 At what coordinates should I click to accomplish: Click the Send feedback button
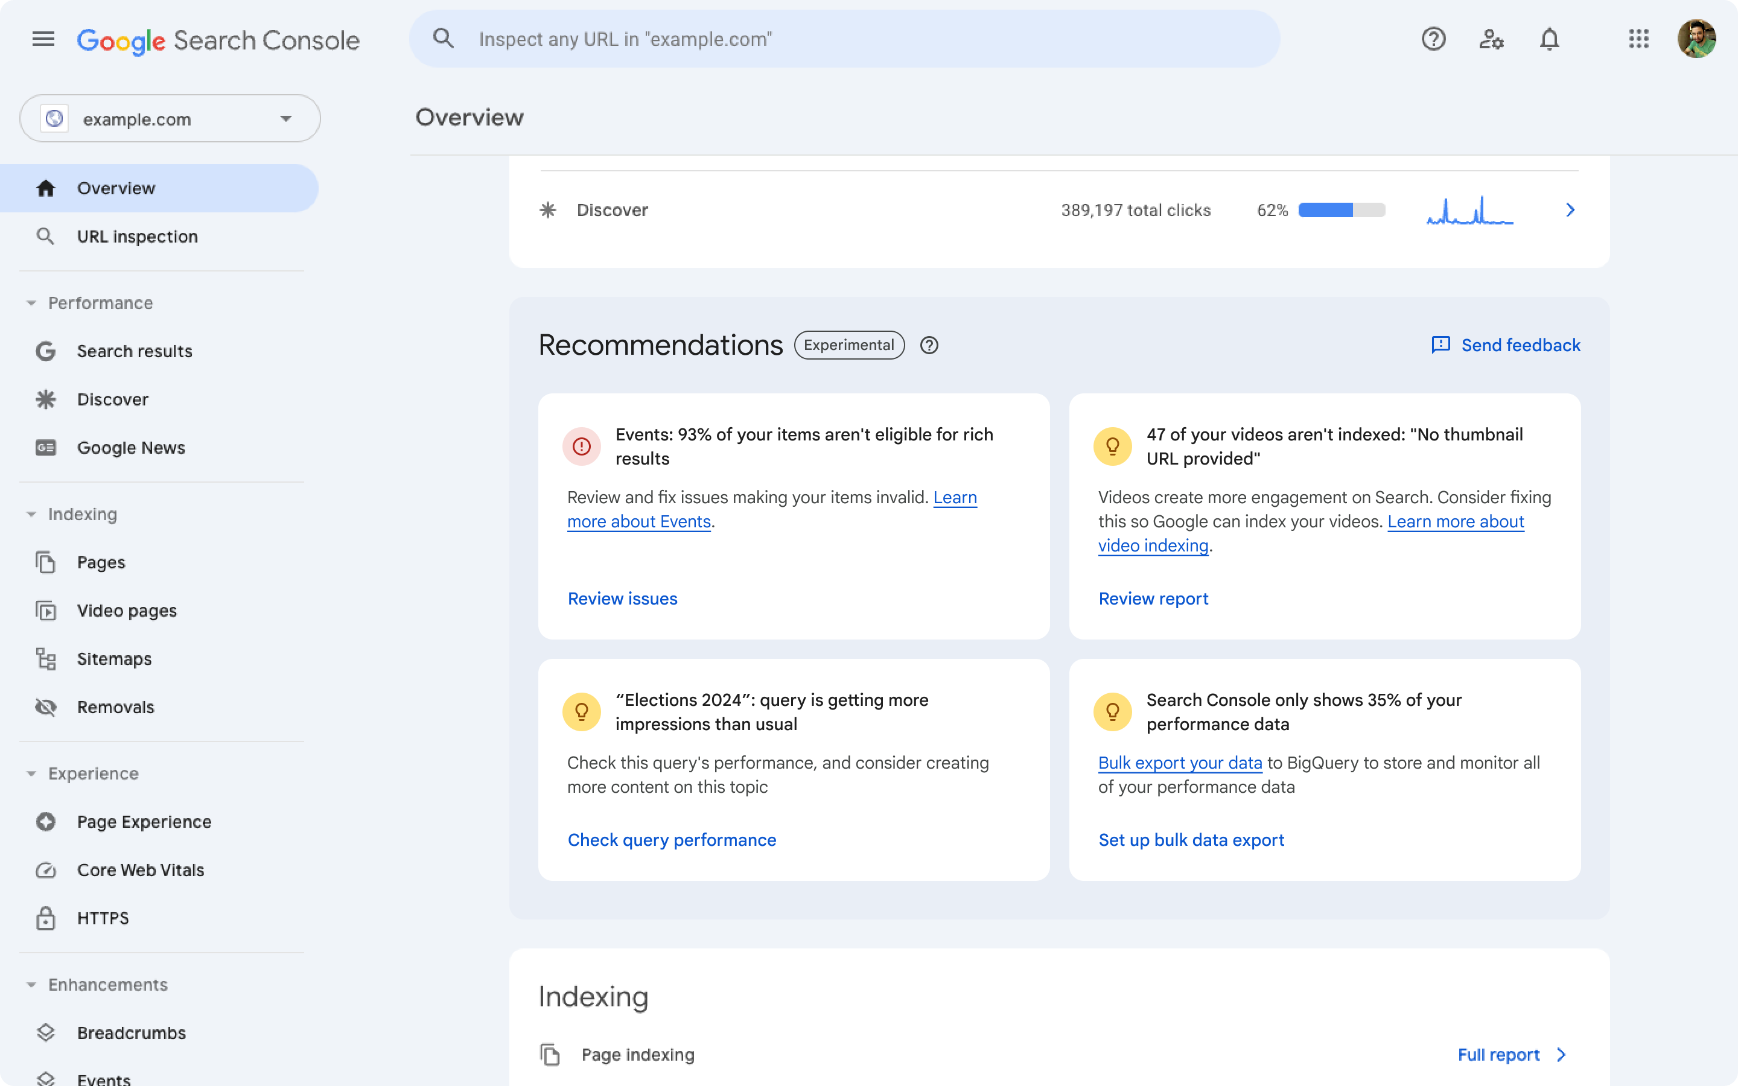(1506, 344)
